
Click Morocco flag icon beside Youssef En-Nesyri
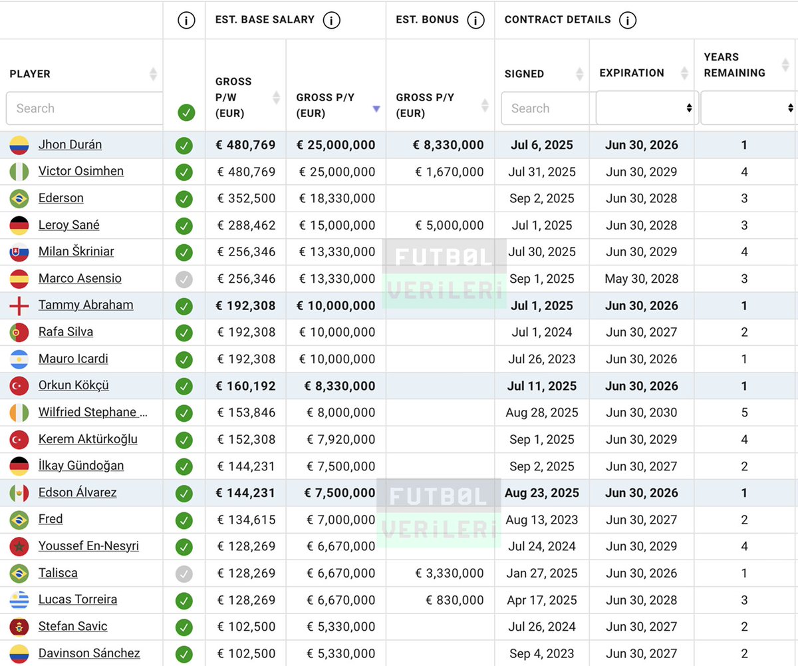click(x=19, y=546)
